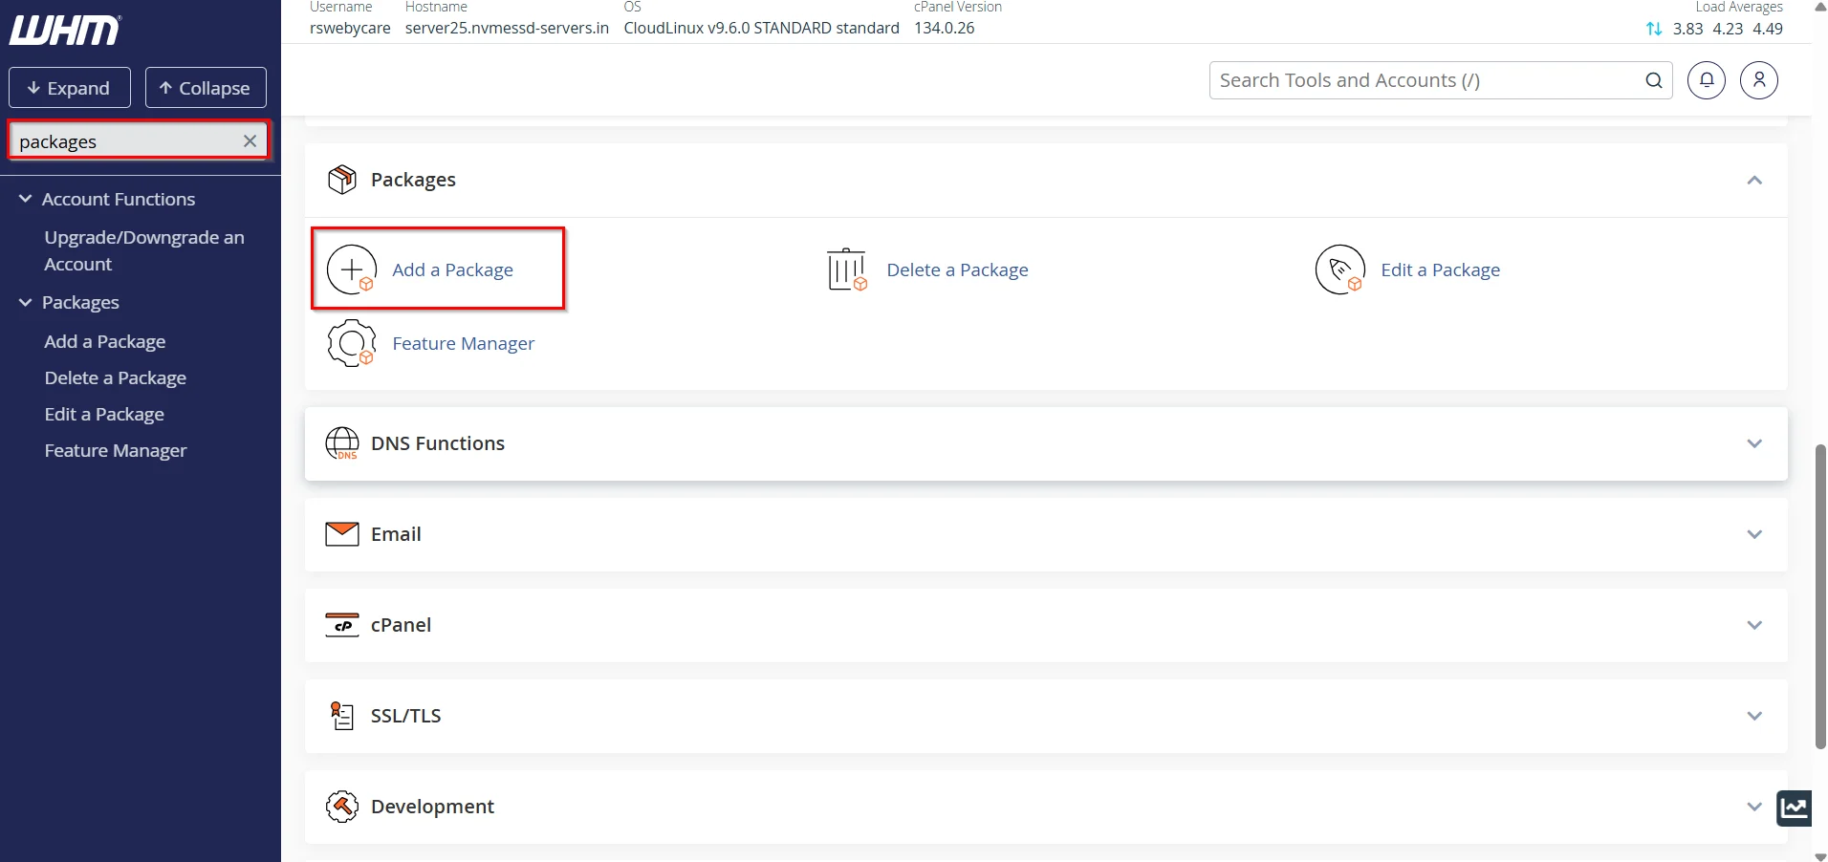Click the Add a Package plus icon
Viewport: 1828px width, 862px height.
click(352, 269)
